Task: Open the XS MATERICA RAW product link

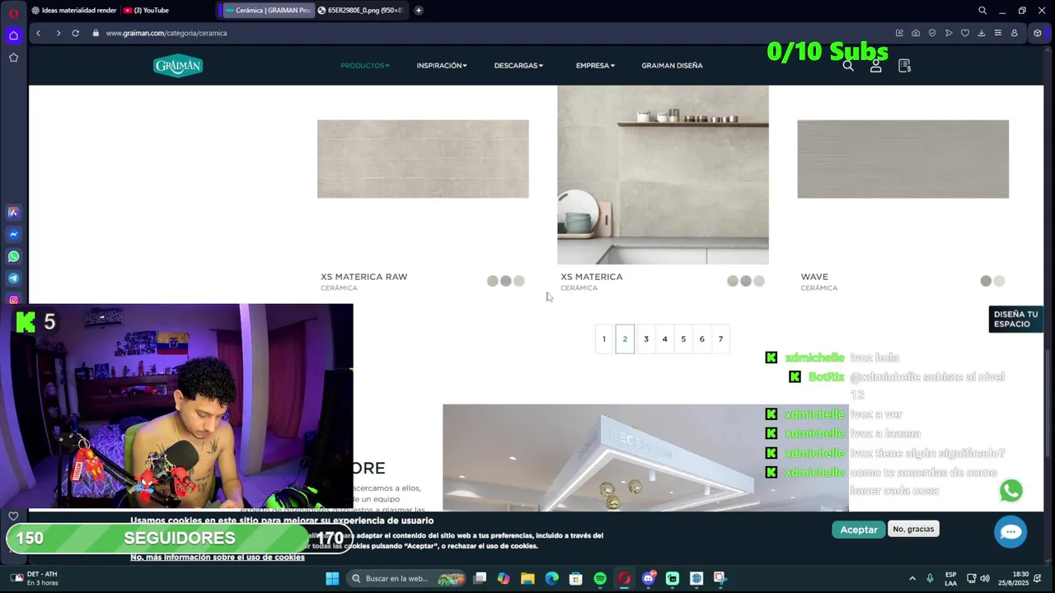Action: 363,277
